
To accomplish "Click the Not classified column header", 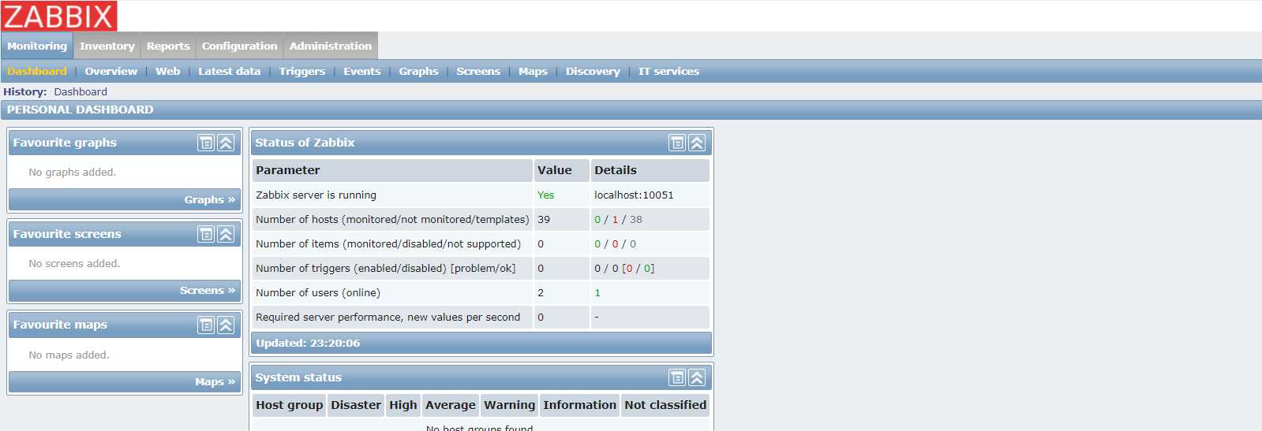I will click(665, 405).
